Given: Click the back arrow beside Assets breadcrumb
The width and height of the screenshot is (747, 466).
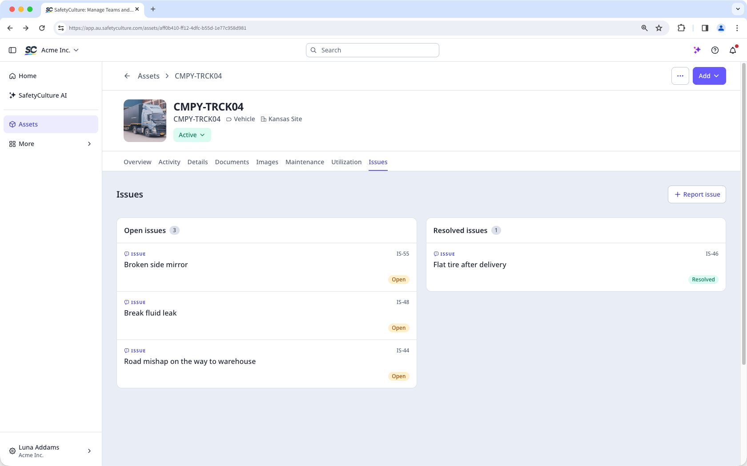Looking at the screenshot, I should 127,76.
